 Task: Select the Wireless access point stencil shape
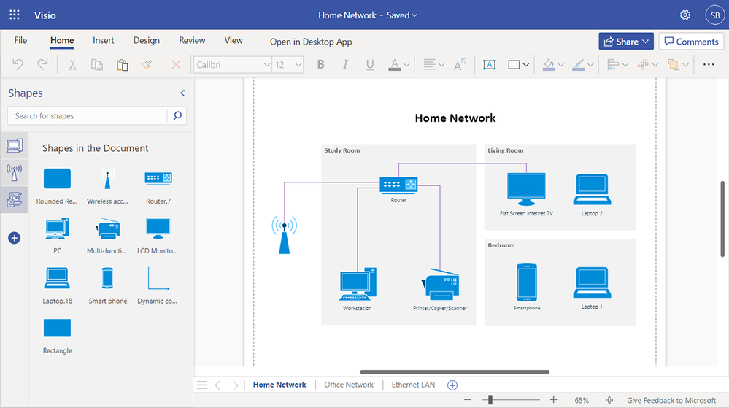107,186
